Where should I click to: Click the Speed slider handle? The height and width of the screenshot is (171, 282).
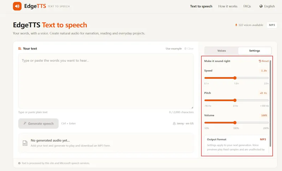[x=235, y=78]
